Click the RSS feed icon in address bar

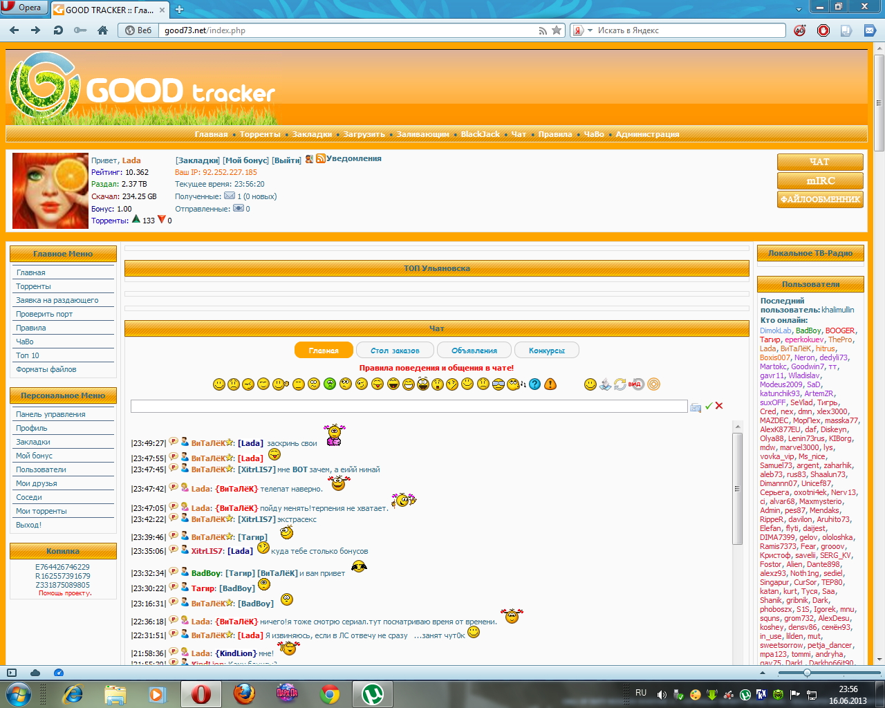pos(543,30)
